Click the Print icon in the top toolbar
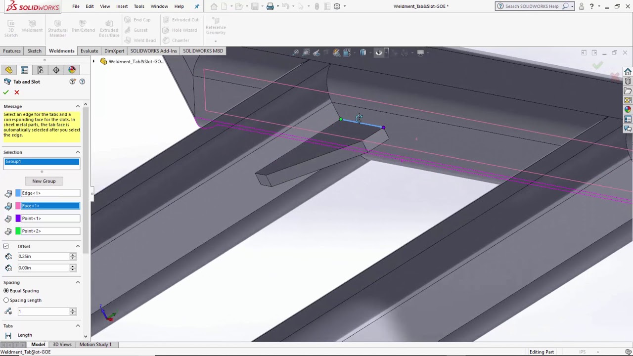The width and height of the screenshot is (633, 356). 270,6
